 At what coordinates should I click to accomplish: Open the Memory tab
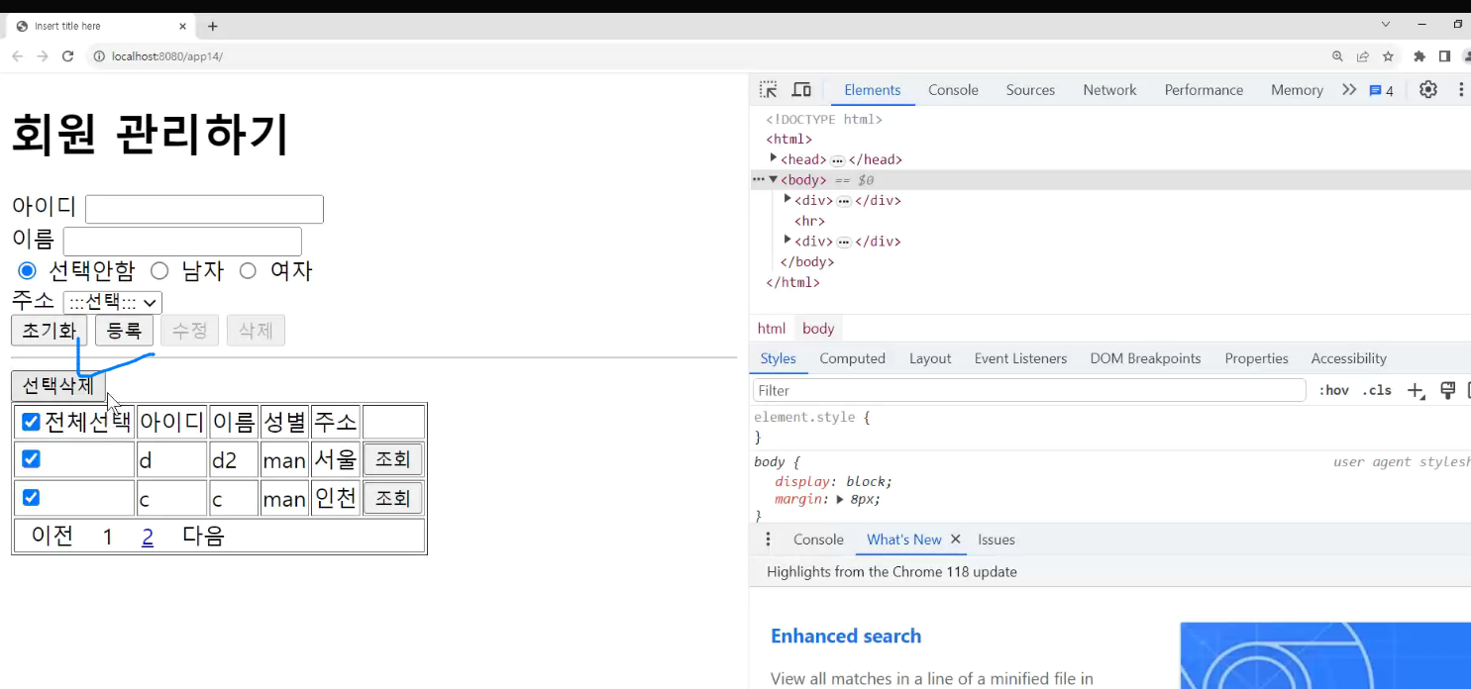(1297, 90)
